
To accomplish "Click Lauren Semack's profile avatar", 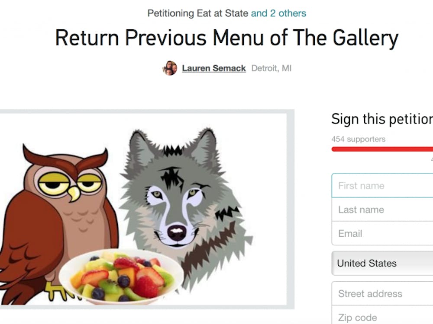I will click(x=170, y=68).
